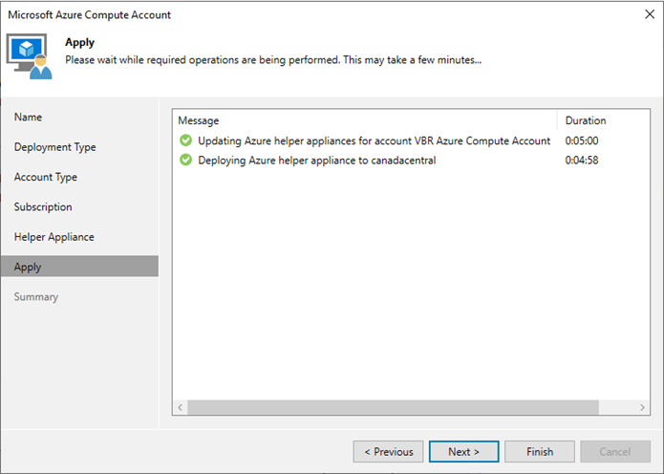The image size is (664, 474).
Task: Open the Name wizard step
Action: [28, 117]
